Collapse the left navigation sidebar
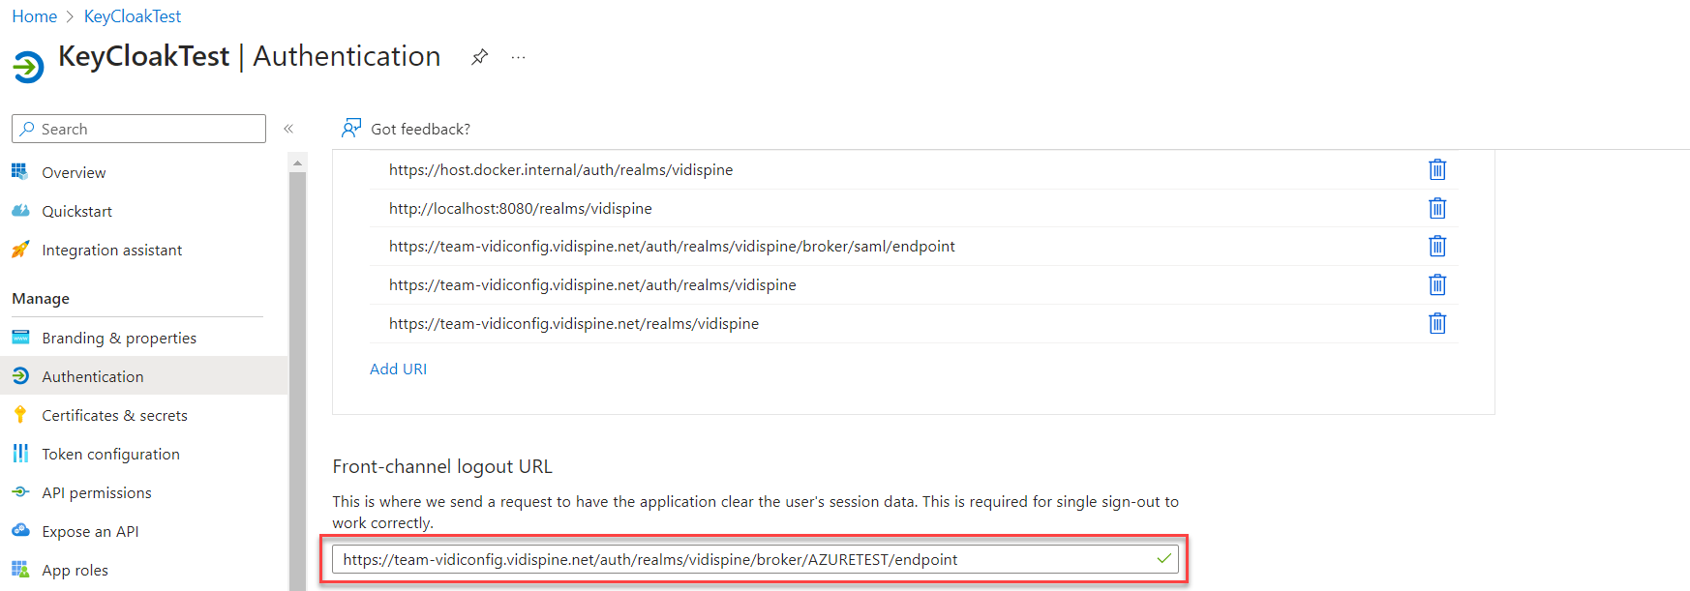The height and width of the screenshot is (591, 1690). [288, 129]
